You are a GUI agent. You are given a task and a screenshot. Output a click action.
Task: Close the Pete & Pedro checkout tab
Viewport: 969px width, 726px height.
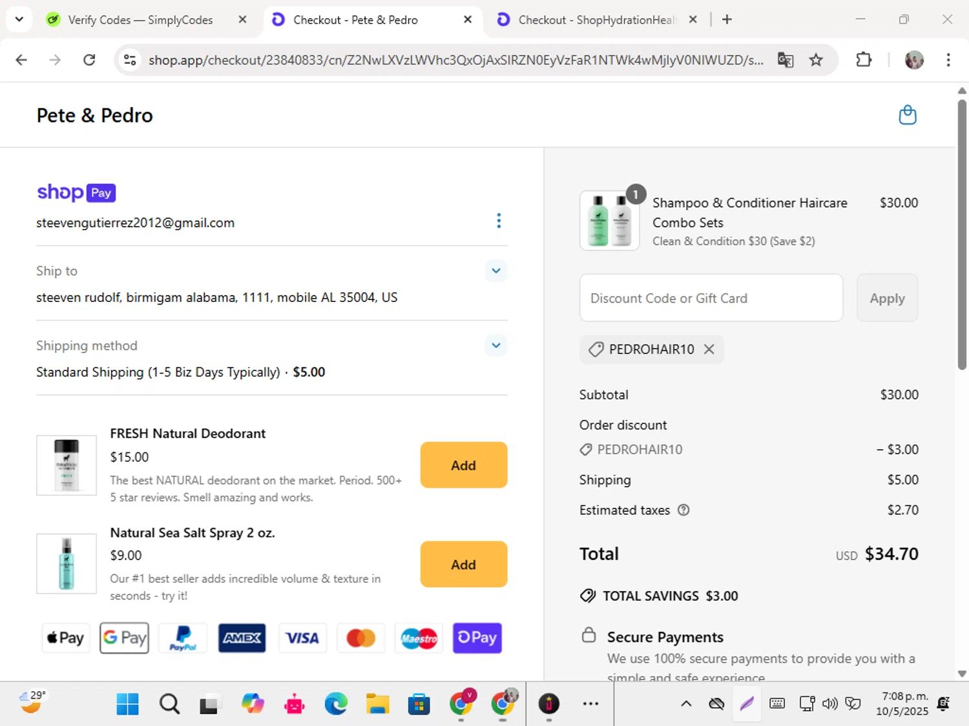point(468,19)
